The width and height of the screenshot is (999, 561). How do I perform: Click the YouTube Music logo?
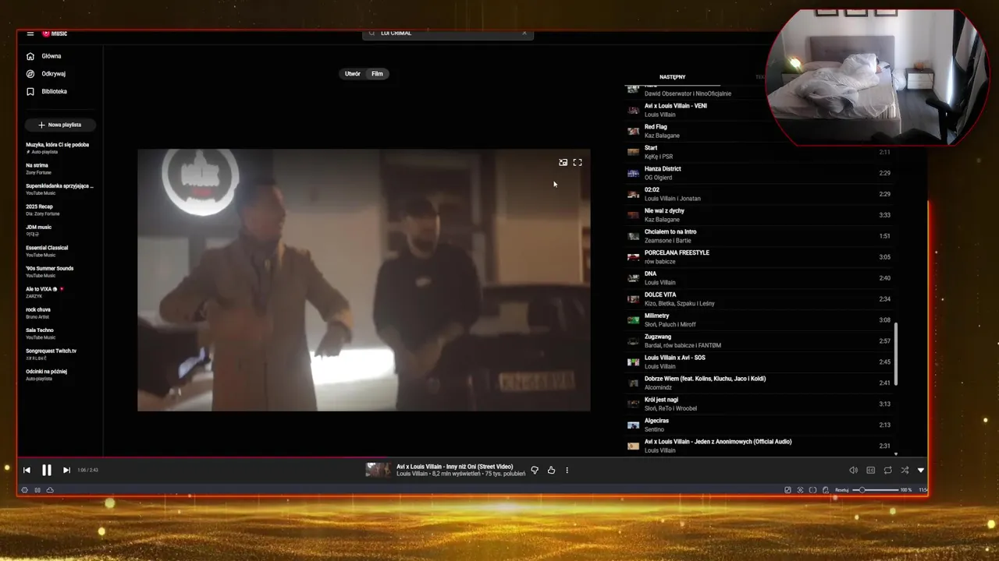click(55, 34)
